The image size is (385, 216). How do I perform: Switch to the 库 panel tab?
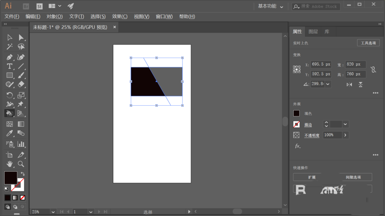click(x=327, y=32)
